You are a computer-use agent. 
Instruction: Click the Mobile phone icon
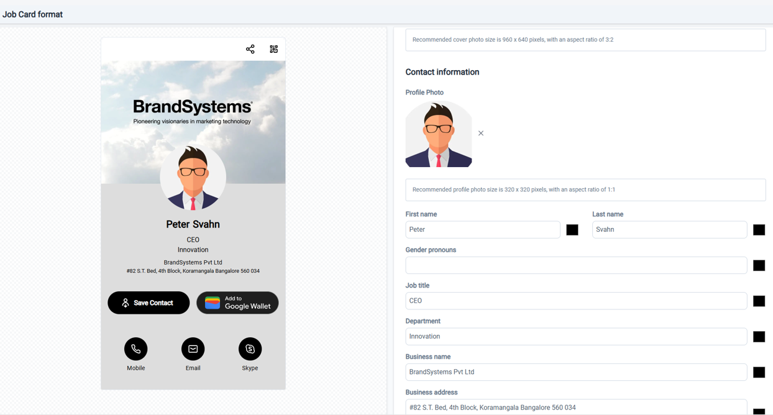point(135,349)
